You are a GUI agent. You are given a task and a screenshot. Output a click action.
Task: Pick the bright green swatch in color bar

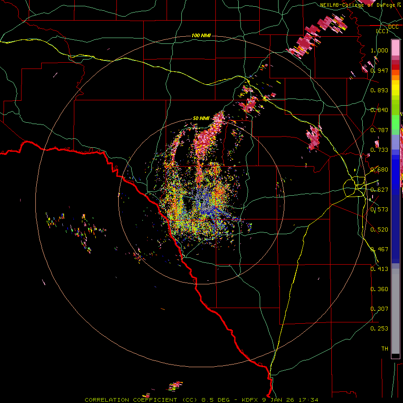[x=395, y=122]
